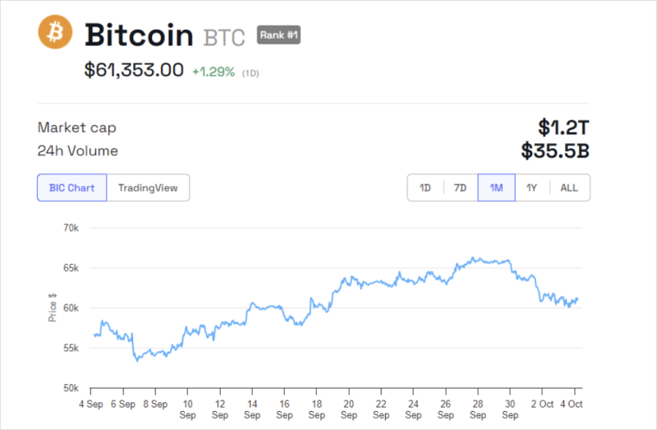Click the Bitcoin heading title

(x=140, y=35)
